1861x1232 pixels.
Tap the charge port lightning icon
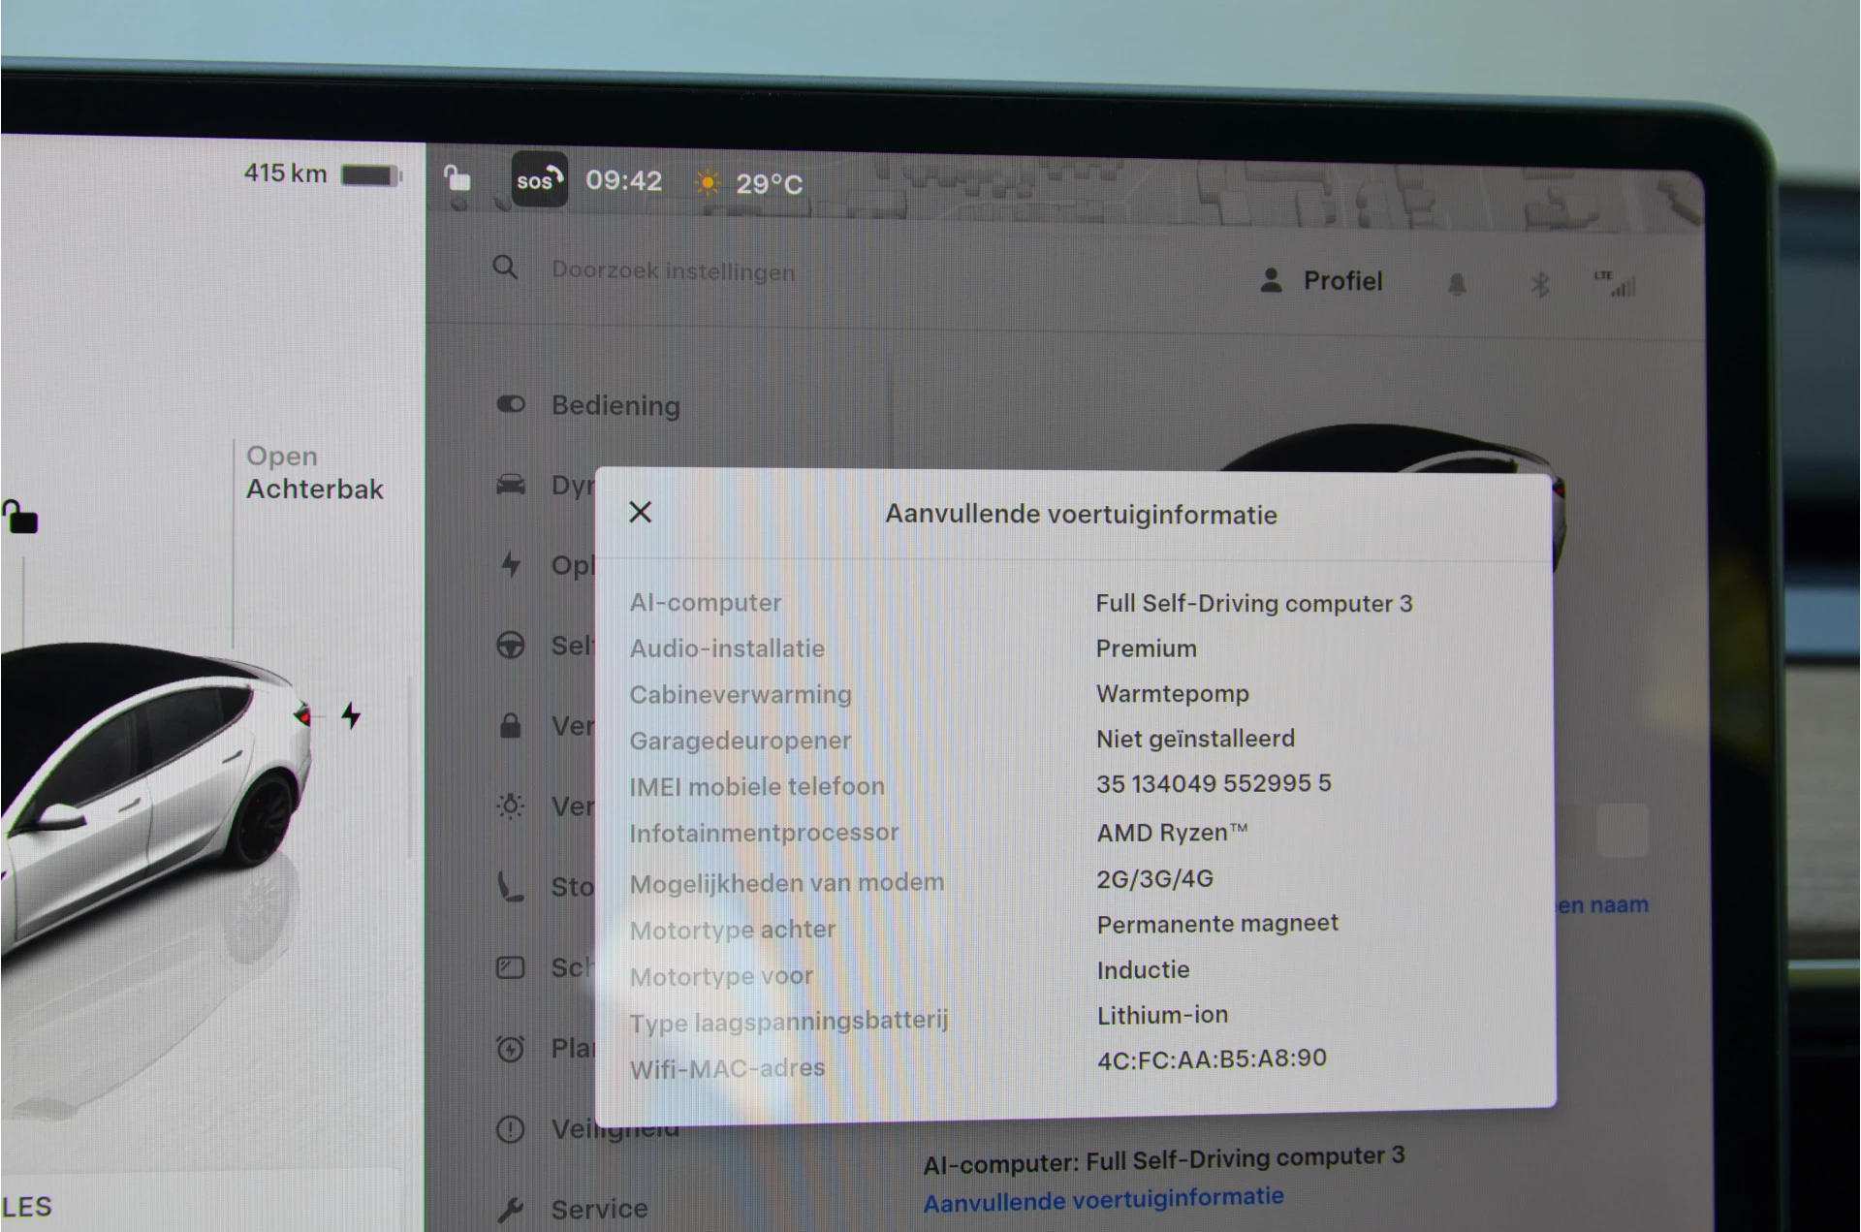click(x=351, y=715)
